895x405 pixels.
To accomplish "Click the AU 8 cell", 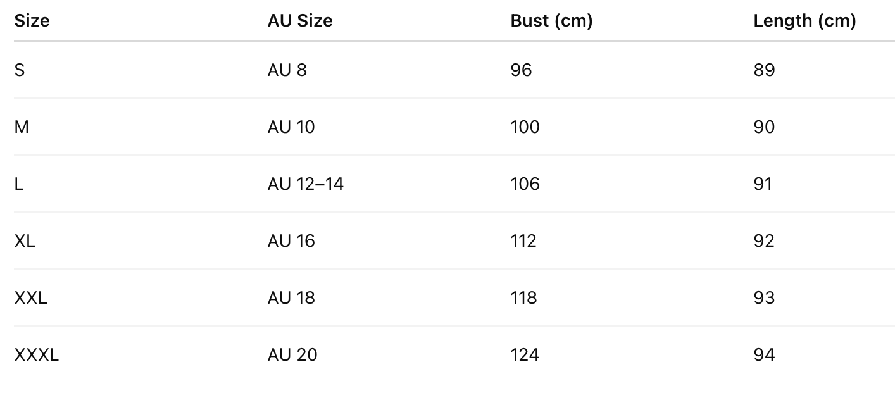I will [x=287, y=70].
